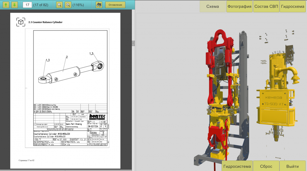Click the Гидросистема button
Screen dimensions: 307x171
tap(237, 166)
